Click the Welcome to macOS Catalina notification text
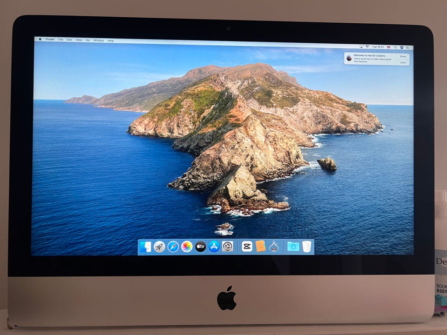Viewport: 447px width, 335px height. 369,55
